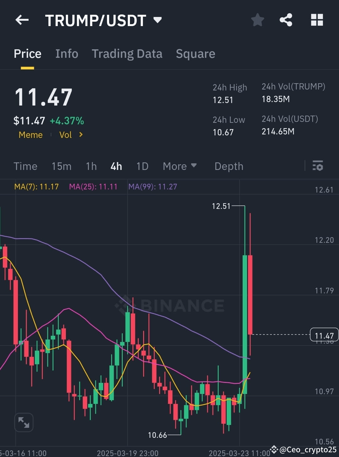This screenshot has width=339, height=457.
Task: Switch to the Trading Data tab
Action: (x=127, y=53)
